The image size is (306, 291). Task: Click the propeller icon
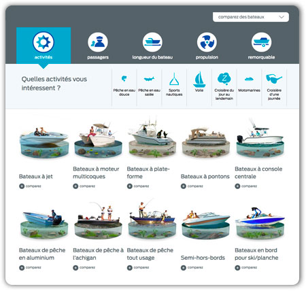click(207, 42)
